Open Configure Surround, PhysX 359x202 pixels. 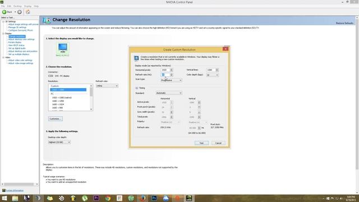coord(21,30)
